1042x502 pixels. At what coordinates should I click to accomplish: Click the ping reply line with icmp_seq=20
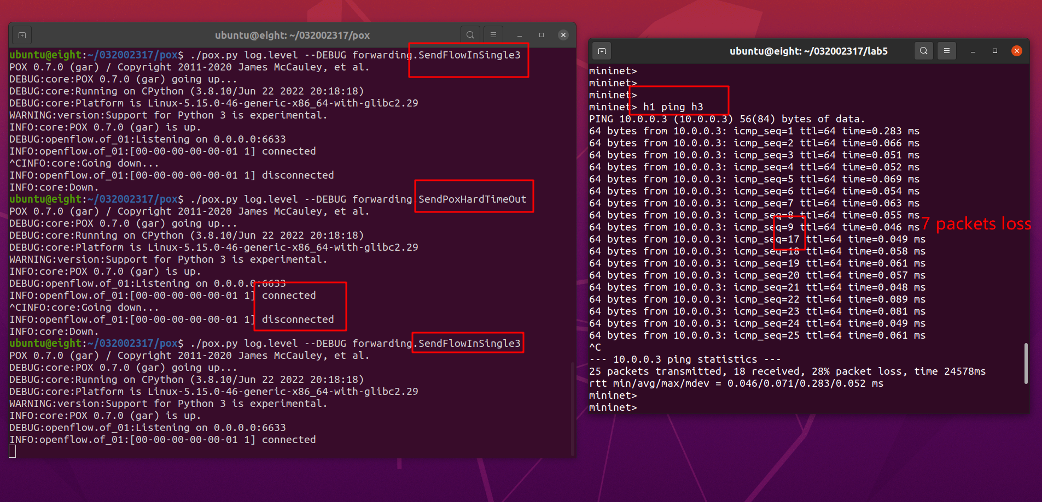tap(758, 275)
